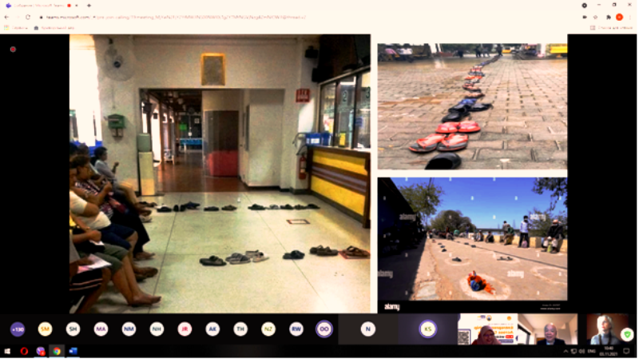Open the +180 more participants bubble
This screenshot has height=359, width=639.
(x=17, y=329)
